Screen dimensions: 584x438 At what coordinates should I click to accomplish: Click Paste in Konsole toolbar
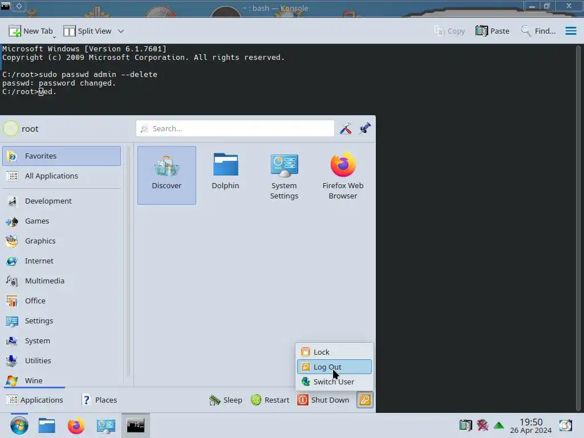point(492,31)
